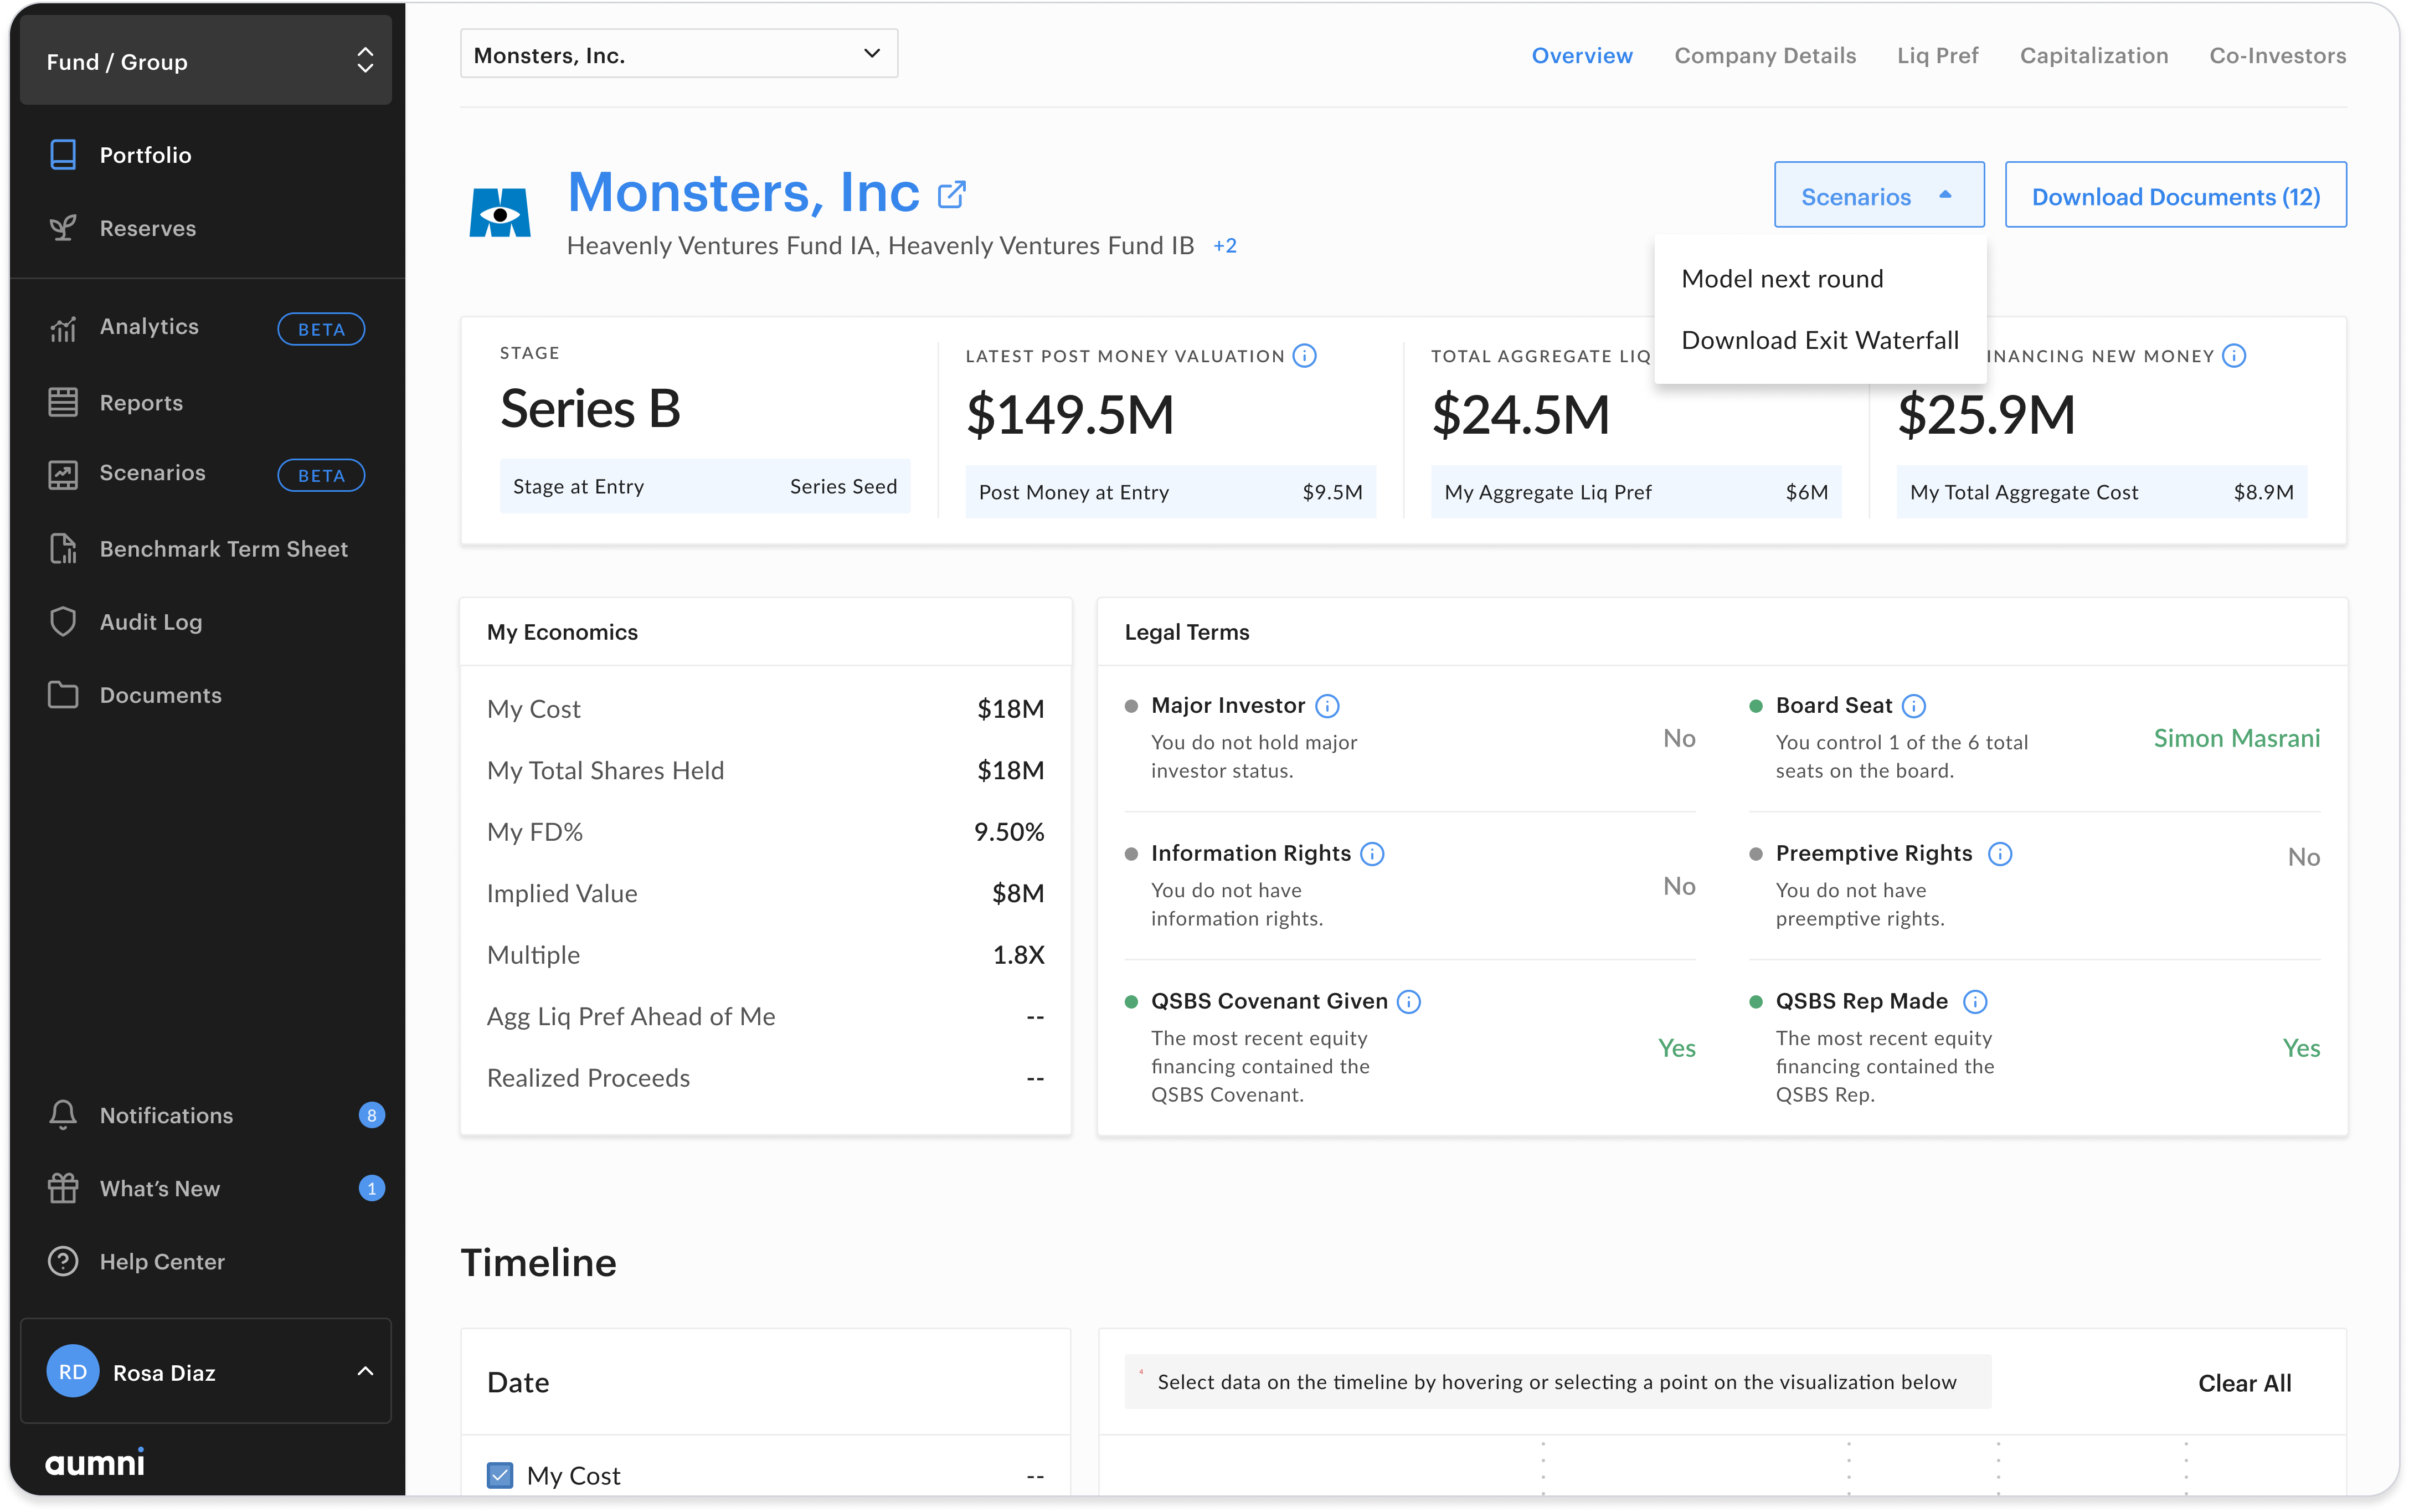2409x1512 pixels.
Task: Uncheck the My Cost timeline checkbox
Action: [x=500, y=1475]
